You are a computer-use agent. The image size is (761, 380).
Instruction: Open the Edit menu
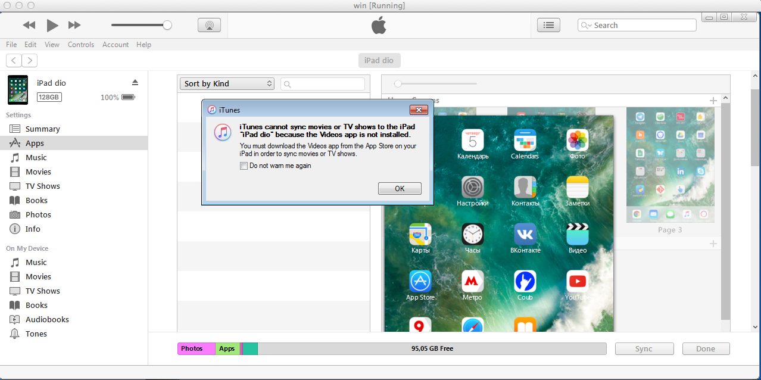30,45
